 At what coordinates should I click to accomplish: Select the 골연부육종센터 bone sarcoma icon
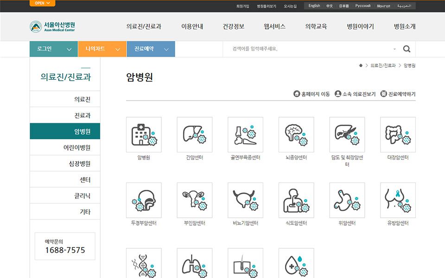point(245,135)
